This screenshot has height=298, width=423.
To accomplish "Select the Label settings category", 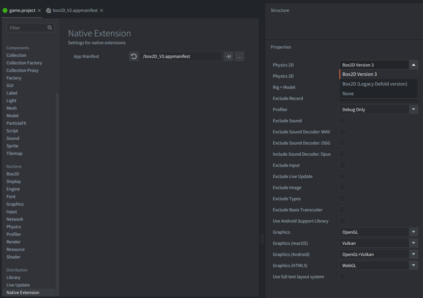I will pyautogui.click(x=12, y=93).
